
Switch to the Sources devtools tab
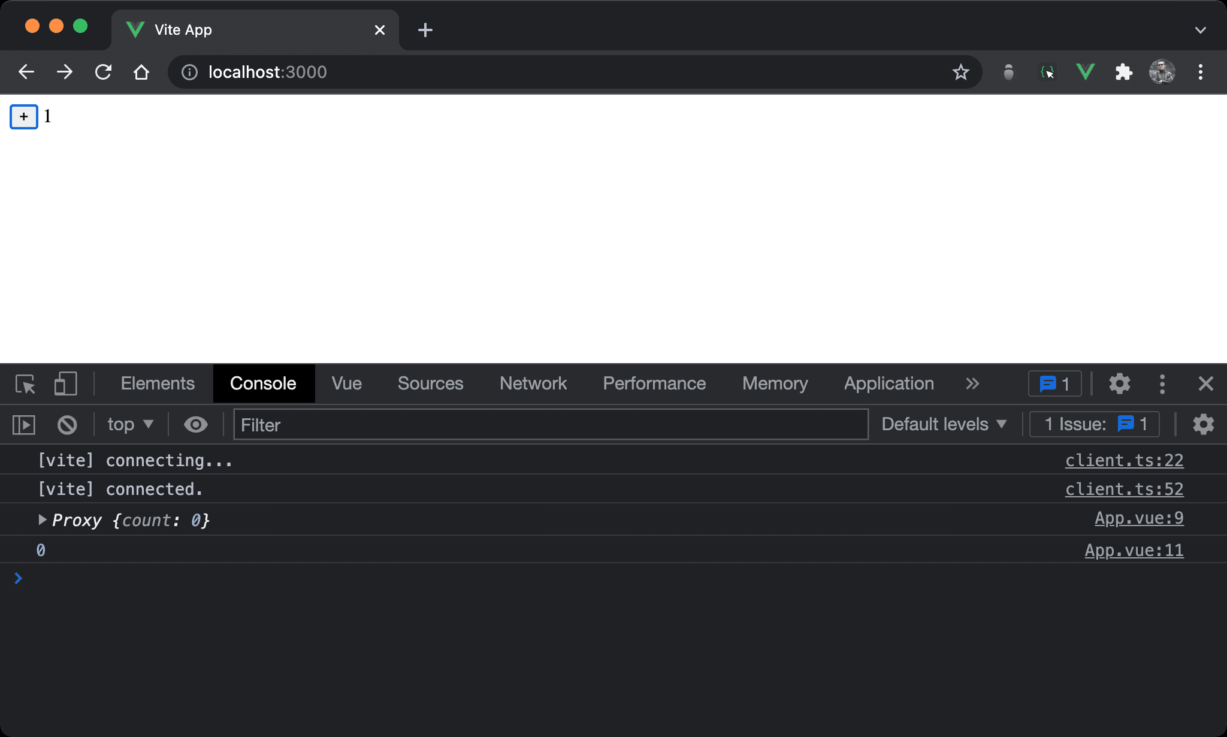pyautogui.click(x=430, y=383)
